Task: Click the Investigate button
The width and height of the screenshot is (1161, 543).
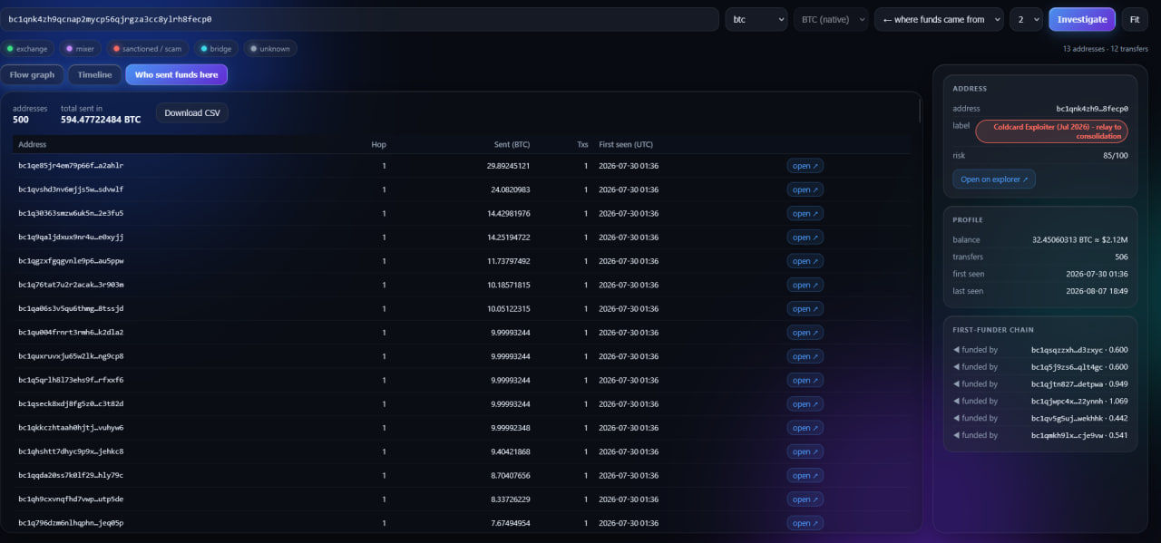Action: click(x=1082, y=19)
